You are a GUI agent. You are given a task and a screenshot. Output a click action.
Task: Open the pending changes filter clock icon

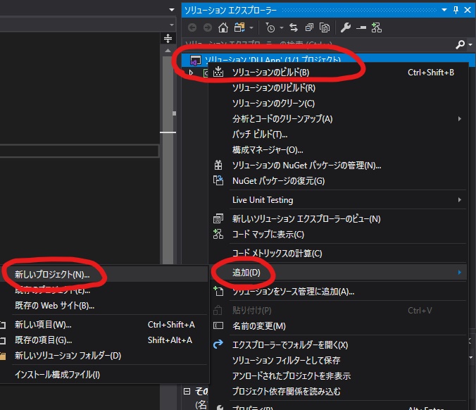[270, 28]
